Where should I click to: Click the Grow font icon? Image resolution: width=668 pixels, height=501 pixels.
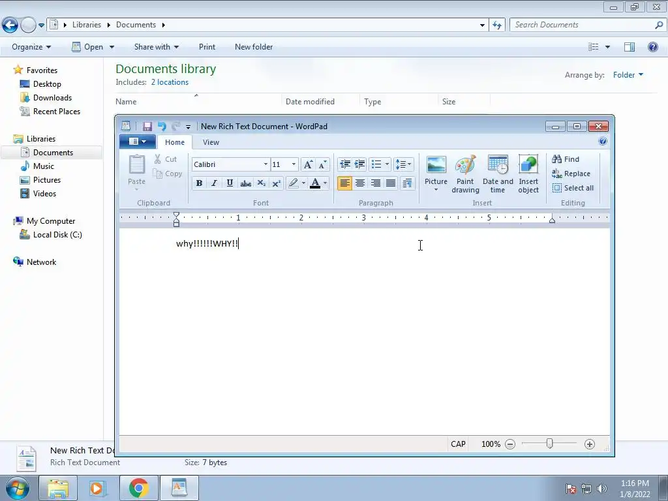(x=308, y=164)
